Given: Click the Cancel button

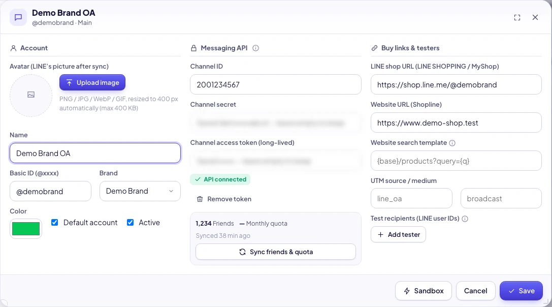Looking at the screenshot, I should pos(476,291).
